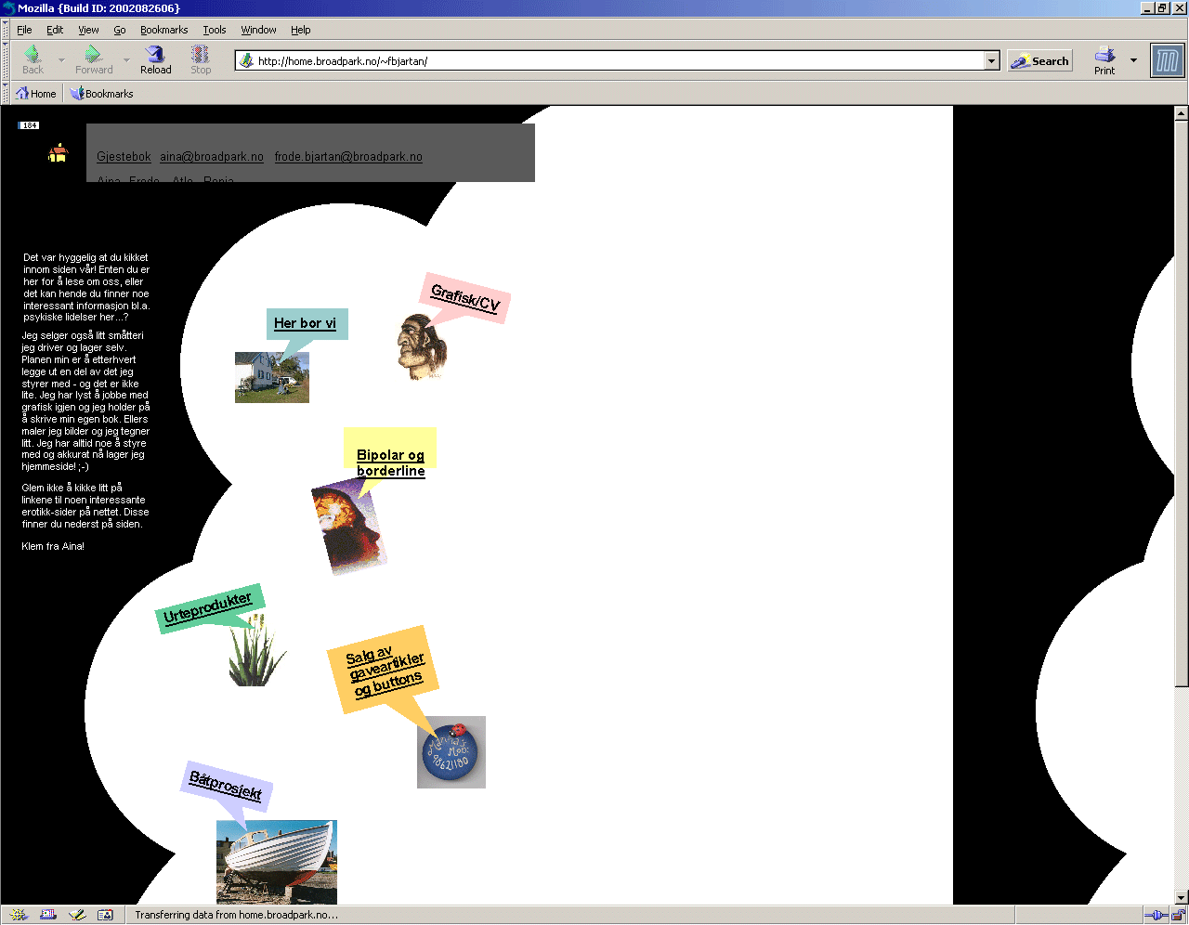
Task: Click the hooded figure painting image
Action: point(348,527)
